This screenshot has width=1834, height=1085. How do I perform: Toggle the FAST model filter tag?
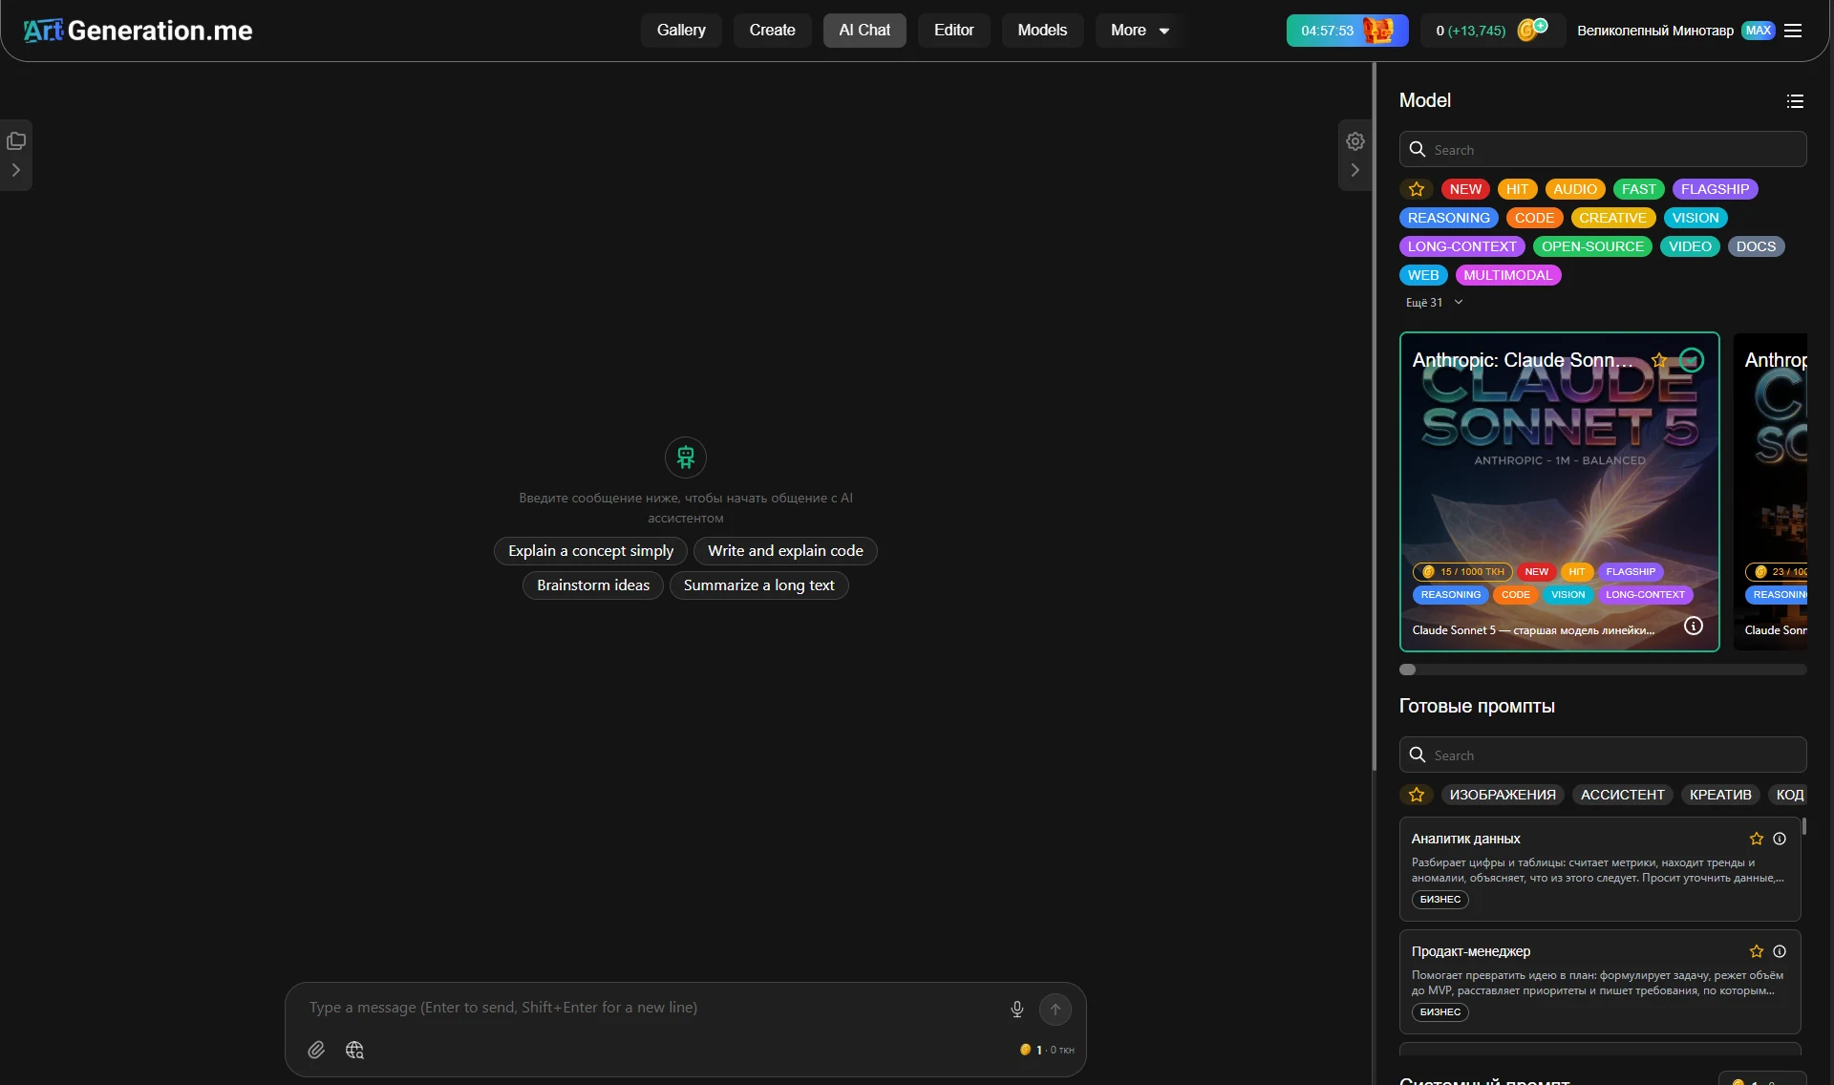coord(1638,189)
